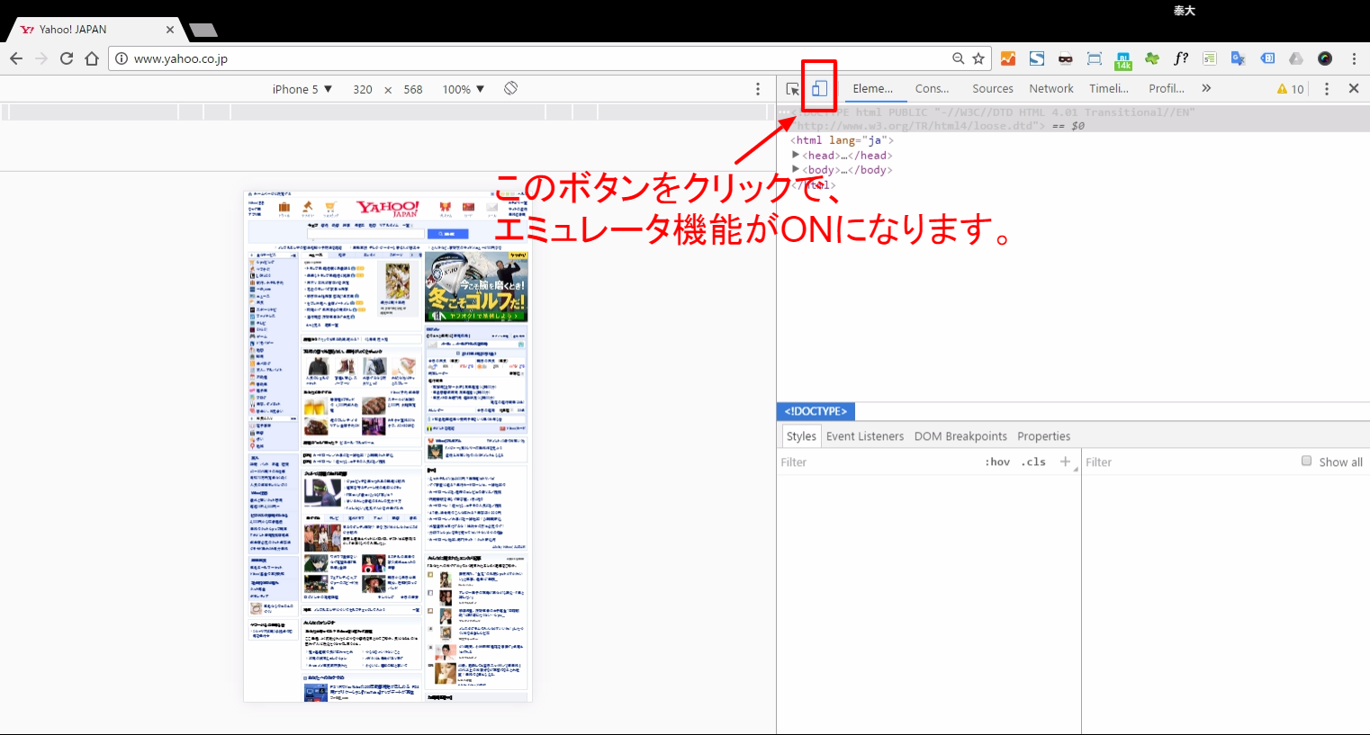Expand the body element node
Viewport: 1370px width, 735px height.
tap(796, 169)
